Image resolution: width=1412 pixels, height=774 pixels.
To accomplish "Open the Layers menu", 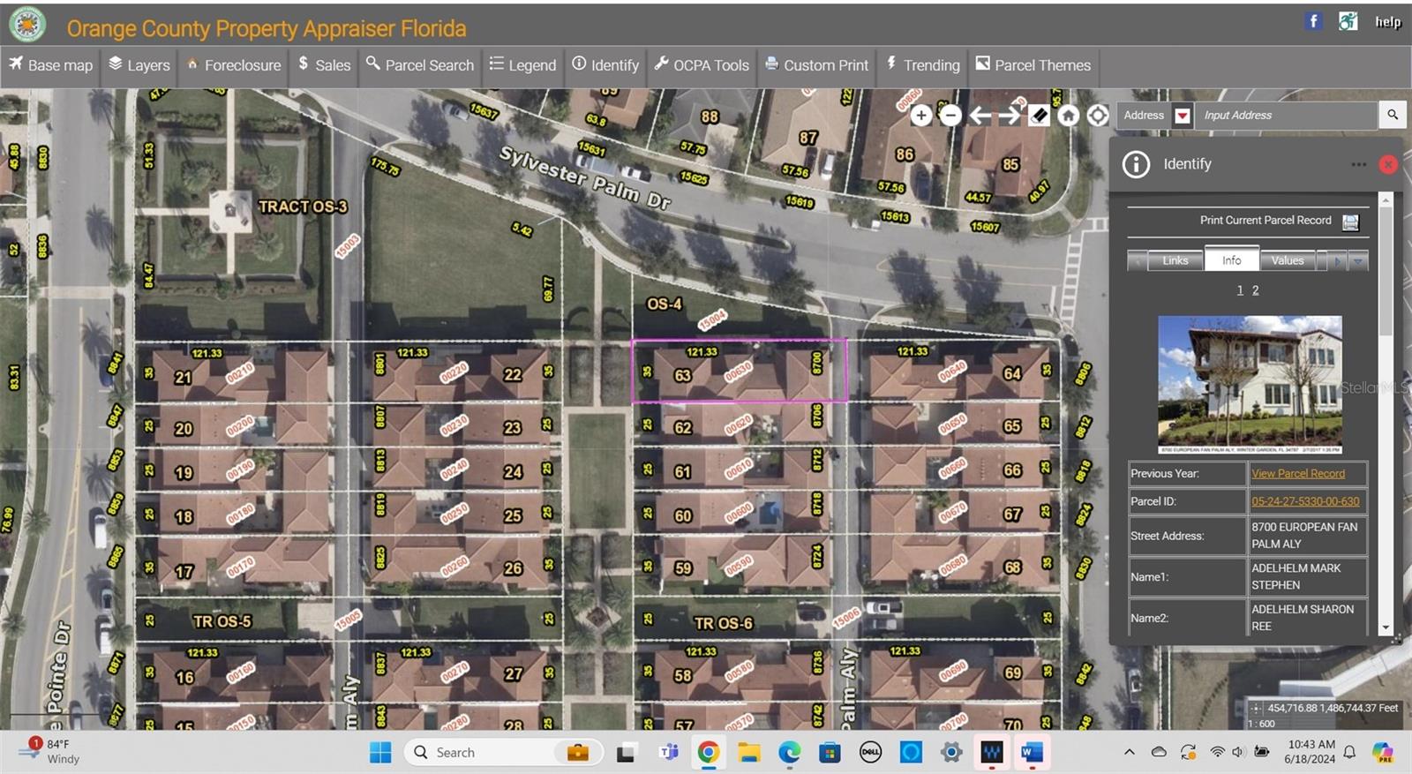I will [139, 65].
